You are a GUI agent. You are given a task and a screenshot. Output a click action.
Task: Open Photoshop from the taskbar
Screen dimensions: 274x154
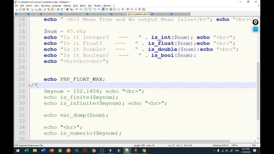point(77,151)
